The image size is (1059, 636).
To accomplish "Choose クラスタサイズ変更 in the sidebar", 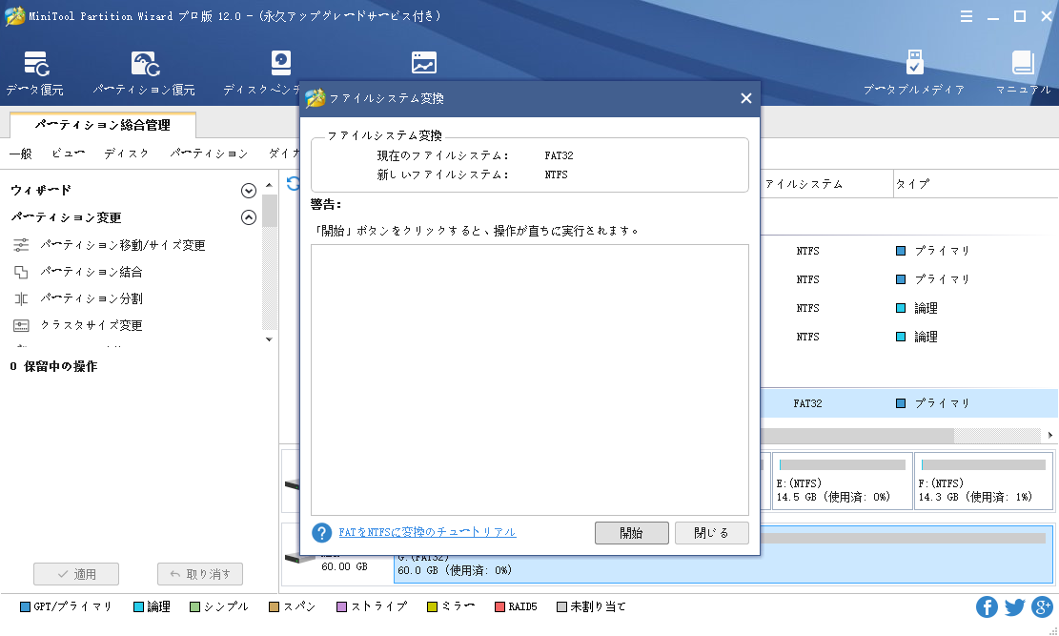I will tap(91, 325).
